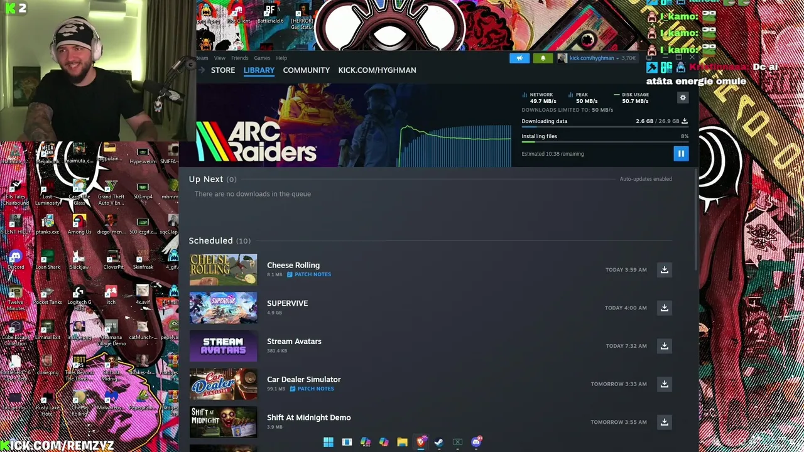Select Grand Theft Auto V desktop shortcut
Image resolution: width=804 pixels, height=452 pixels.
point(111,192)
